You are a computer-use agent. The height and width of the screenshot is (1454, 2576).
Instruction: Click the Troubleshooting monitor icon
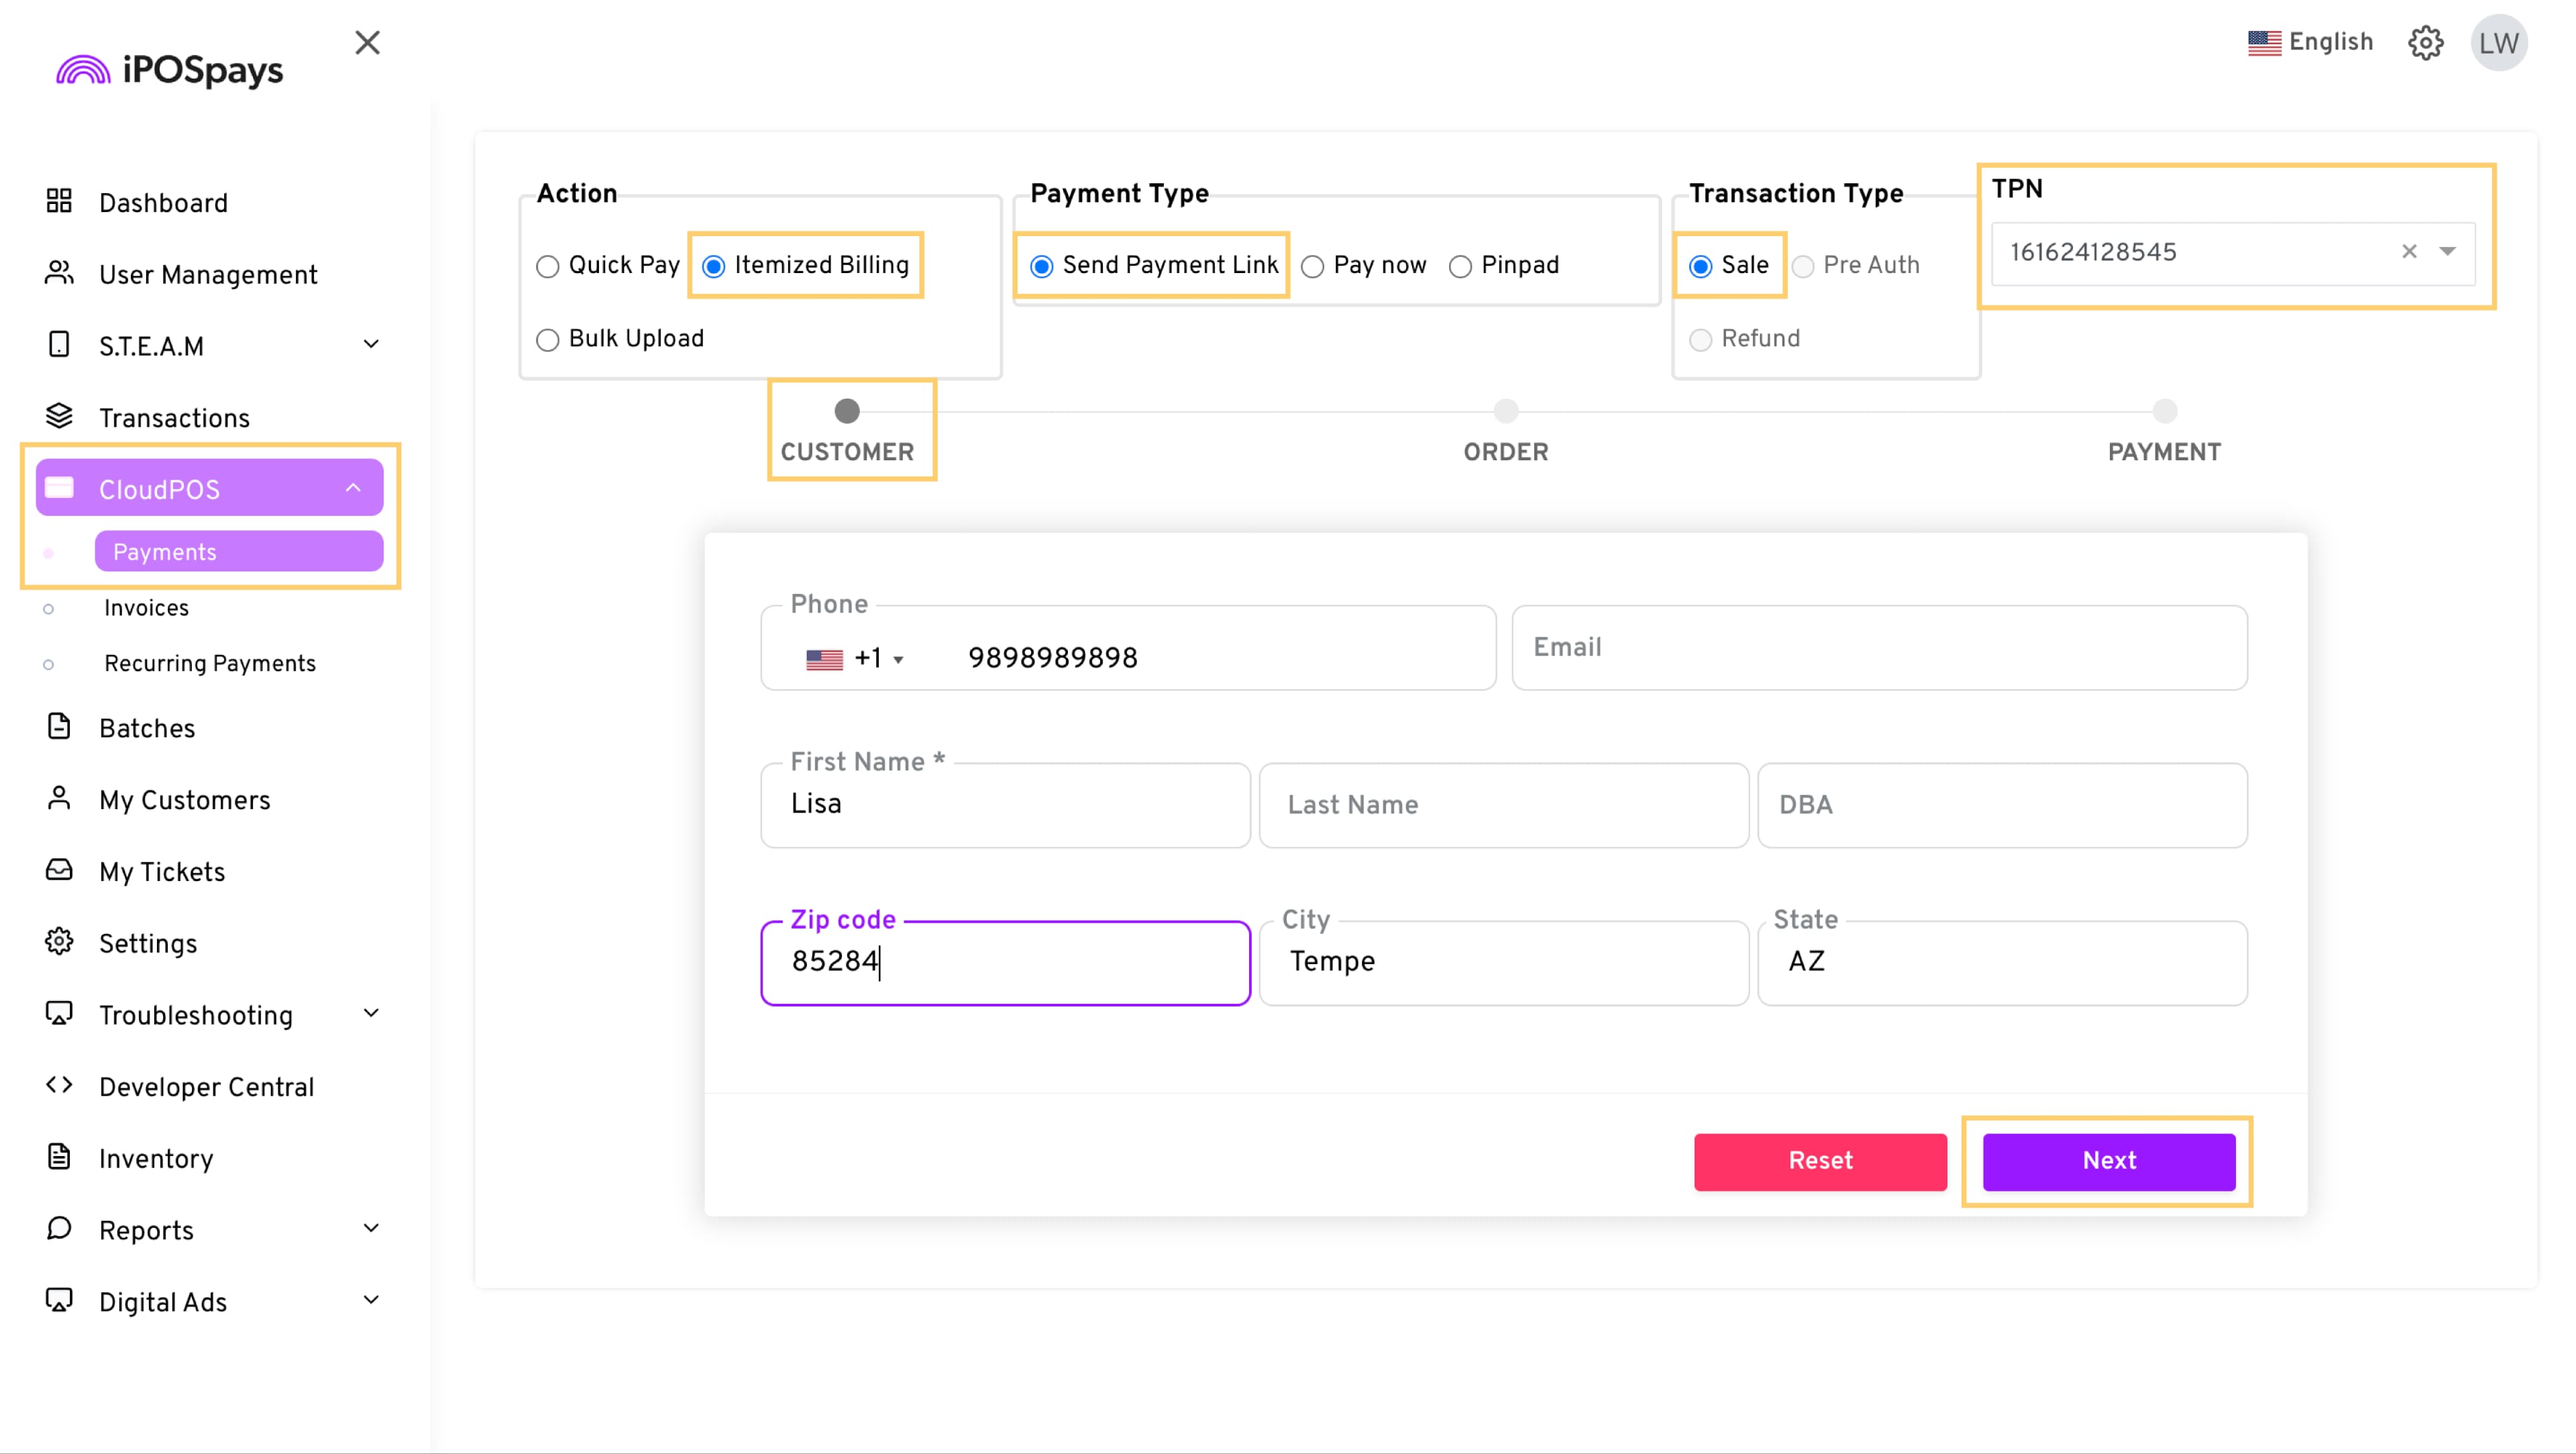click(x=59, y=1013)
